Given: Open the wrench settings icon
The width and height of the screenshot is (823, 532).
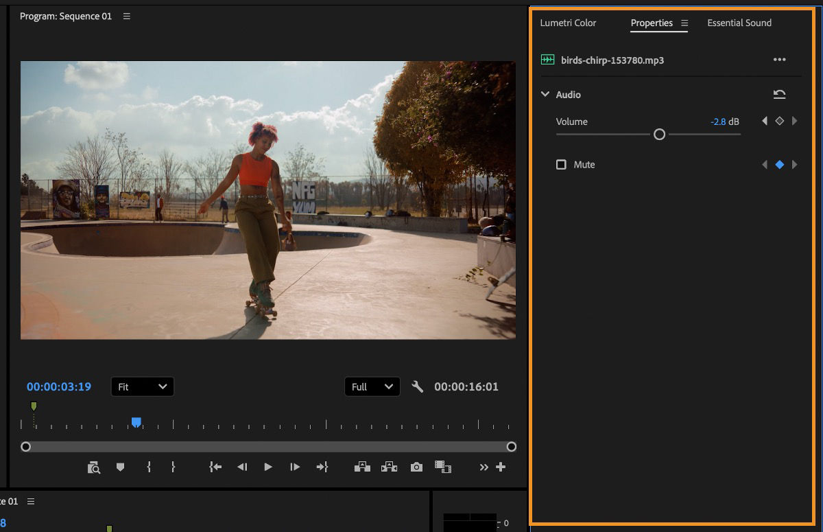Looking at the screenshot, I should [417, 386].
